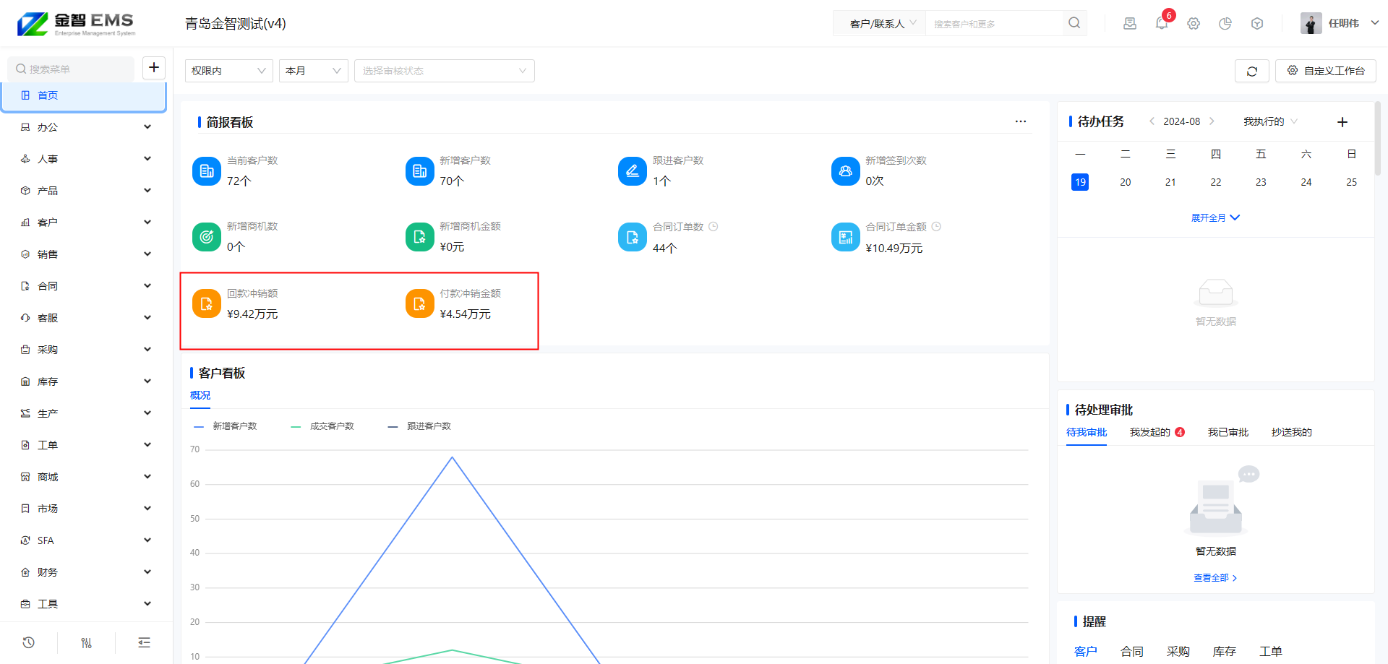Open the sliders settings icon in sidebar footer

[87, 642]
